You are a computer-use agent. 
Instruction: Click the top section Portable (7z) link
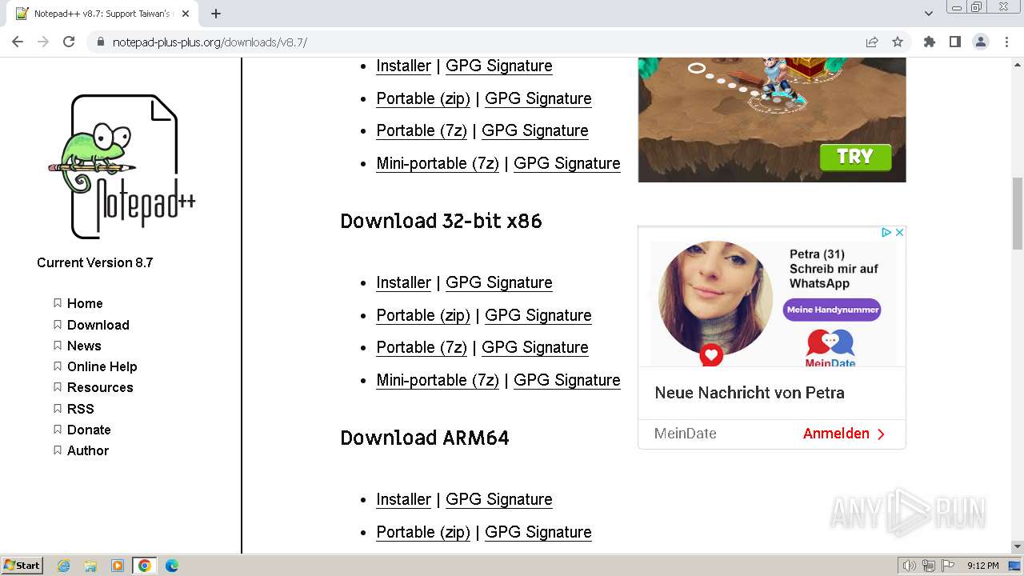422,130
